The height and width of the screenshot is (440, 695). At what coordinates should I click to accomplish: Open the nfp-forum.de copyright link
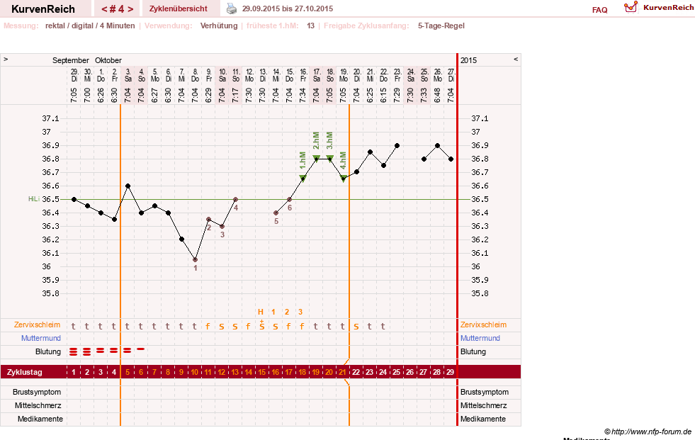click(x=648, y=431)
